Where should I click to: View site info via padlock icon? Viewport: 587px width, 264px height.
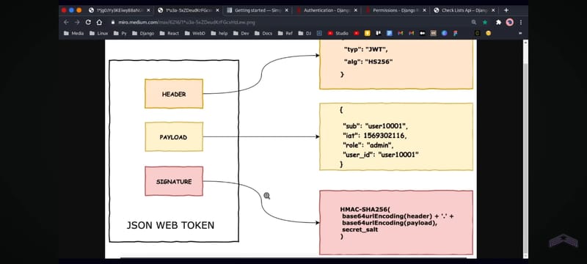(113, 23)
